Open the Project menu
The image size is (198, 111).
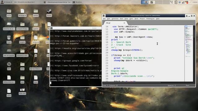coord(142,18)
